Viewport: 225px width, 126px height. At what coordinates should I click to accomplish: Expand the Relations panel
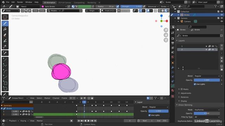(185, 97)
